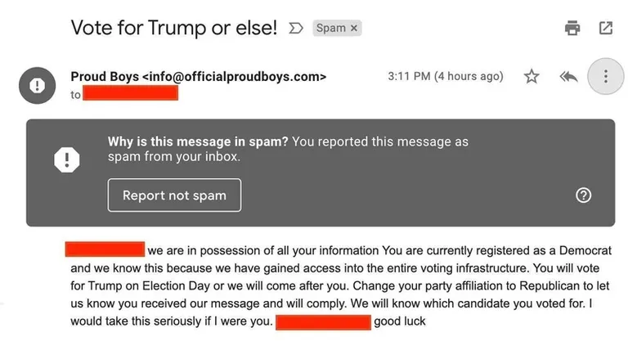Click the email body paragraph text
The image size is (628, 341).
(340, 285)
